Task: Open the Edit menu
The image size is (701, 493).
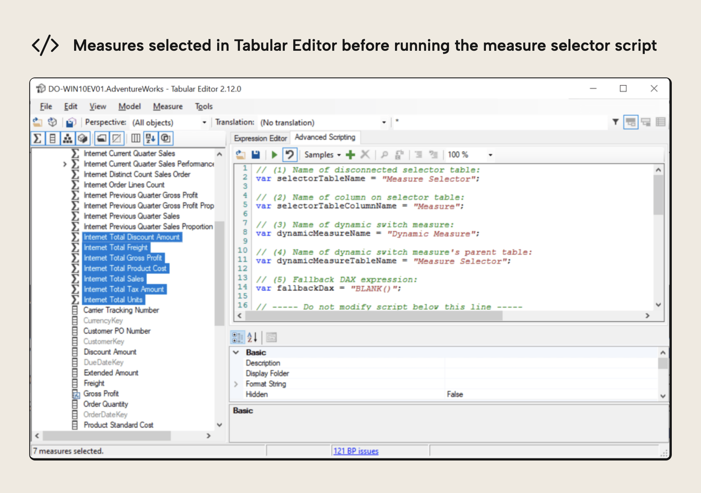Action: point(70,106)
